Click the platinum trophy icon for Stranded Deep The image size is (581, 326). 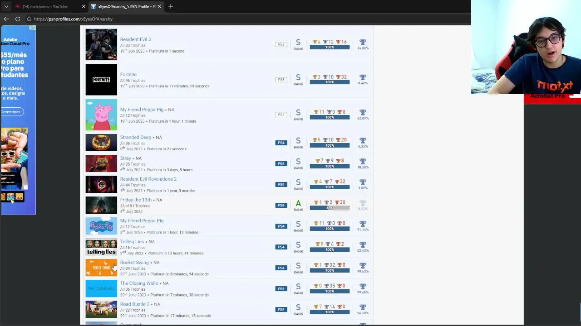pos(363,140)
